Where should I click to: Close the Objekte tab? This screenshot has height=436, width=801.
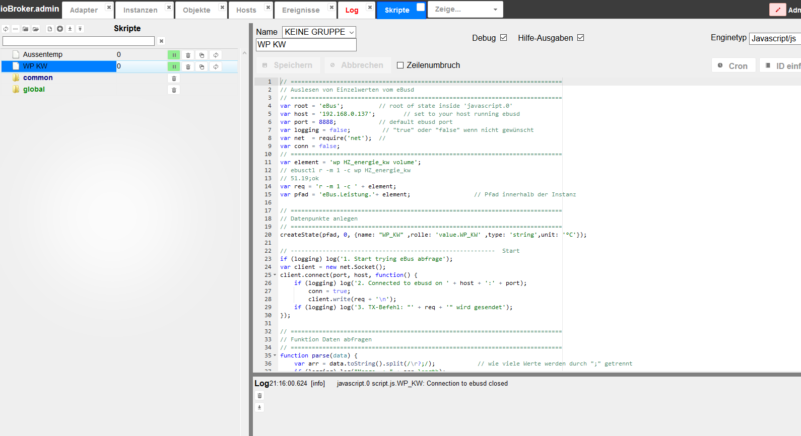[222, 8]
